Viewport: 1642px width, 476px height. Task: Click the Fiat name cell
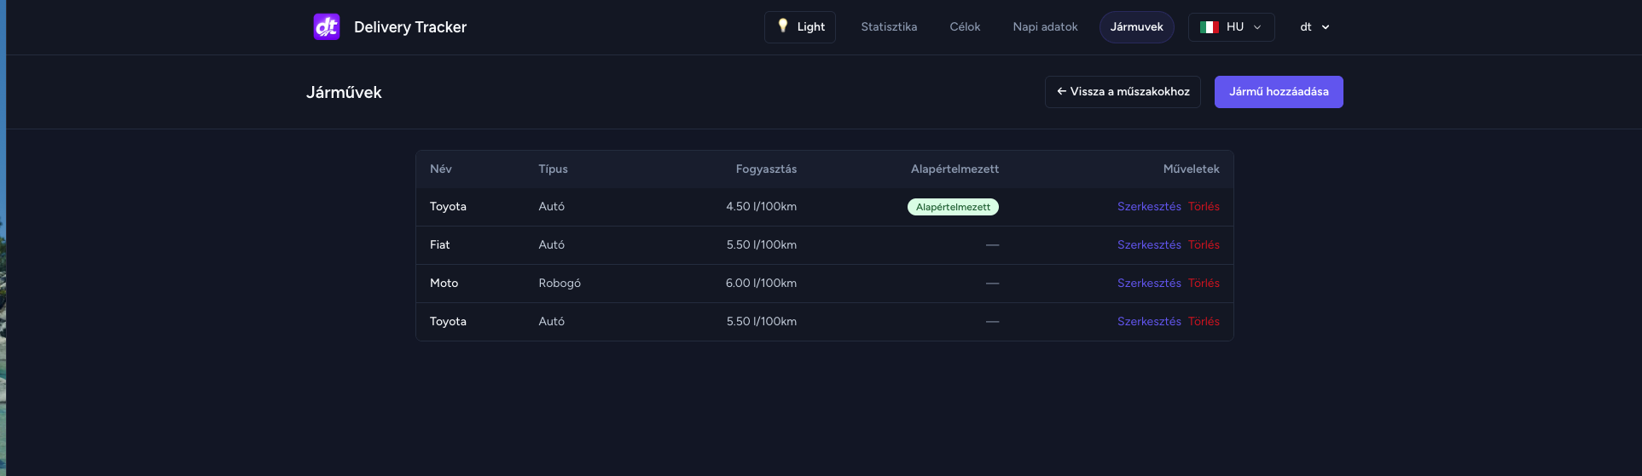tap(439, 245)
